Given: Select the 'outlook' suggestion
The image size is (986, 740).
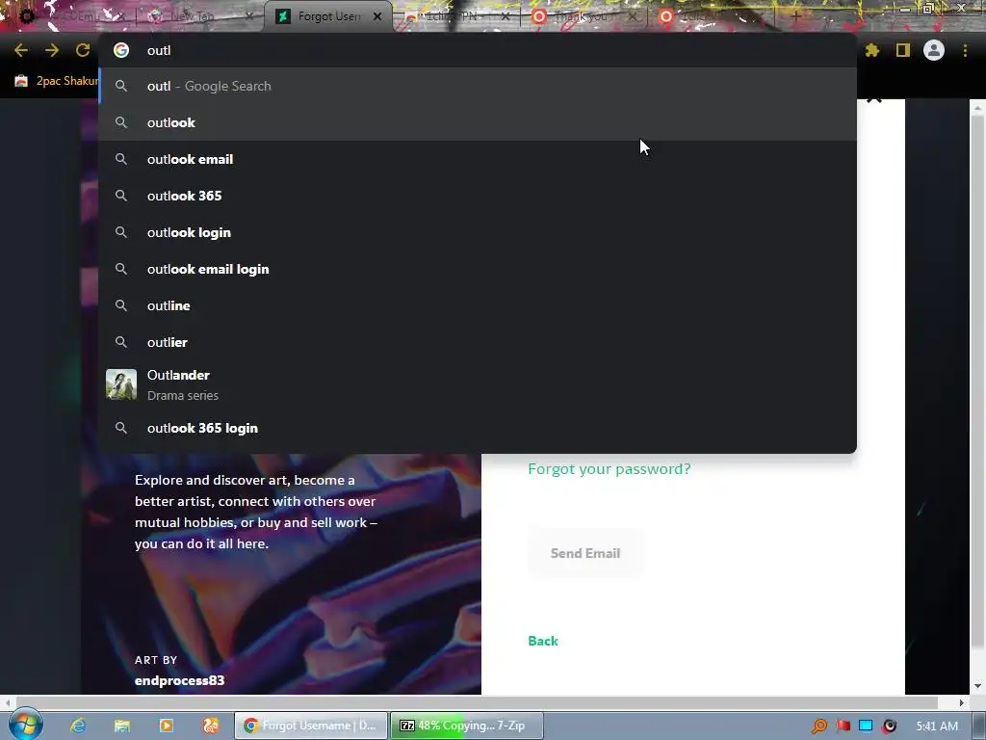Looking at the screenshot, I should [x=478, y=122].
